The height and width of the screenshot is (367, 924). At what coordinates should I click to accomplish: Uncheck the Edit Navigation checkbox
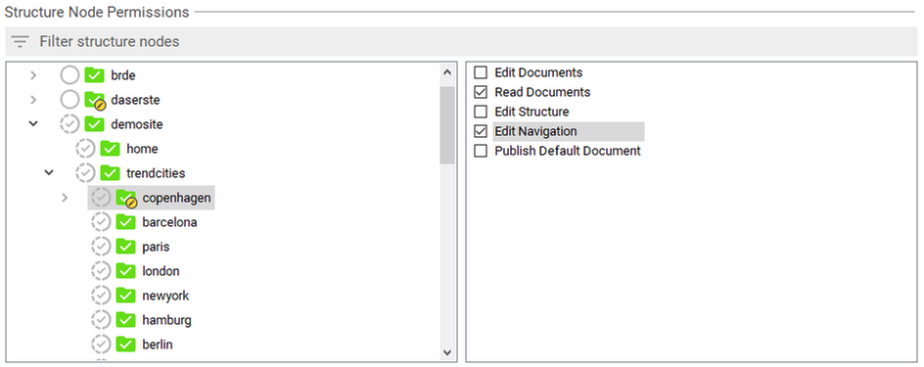coord(481,131)
